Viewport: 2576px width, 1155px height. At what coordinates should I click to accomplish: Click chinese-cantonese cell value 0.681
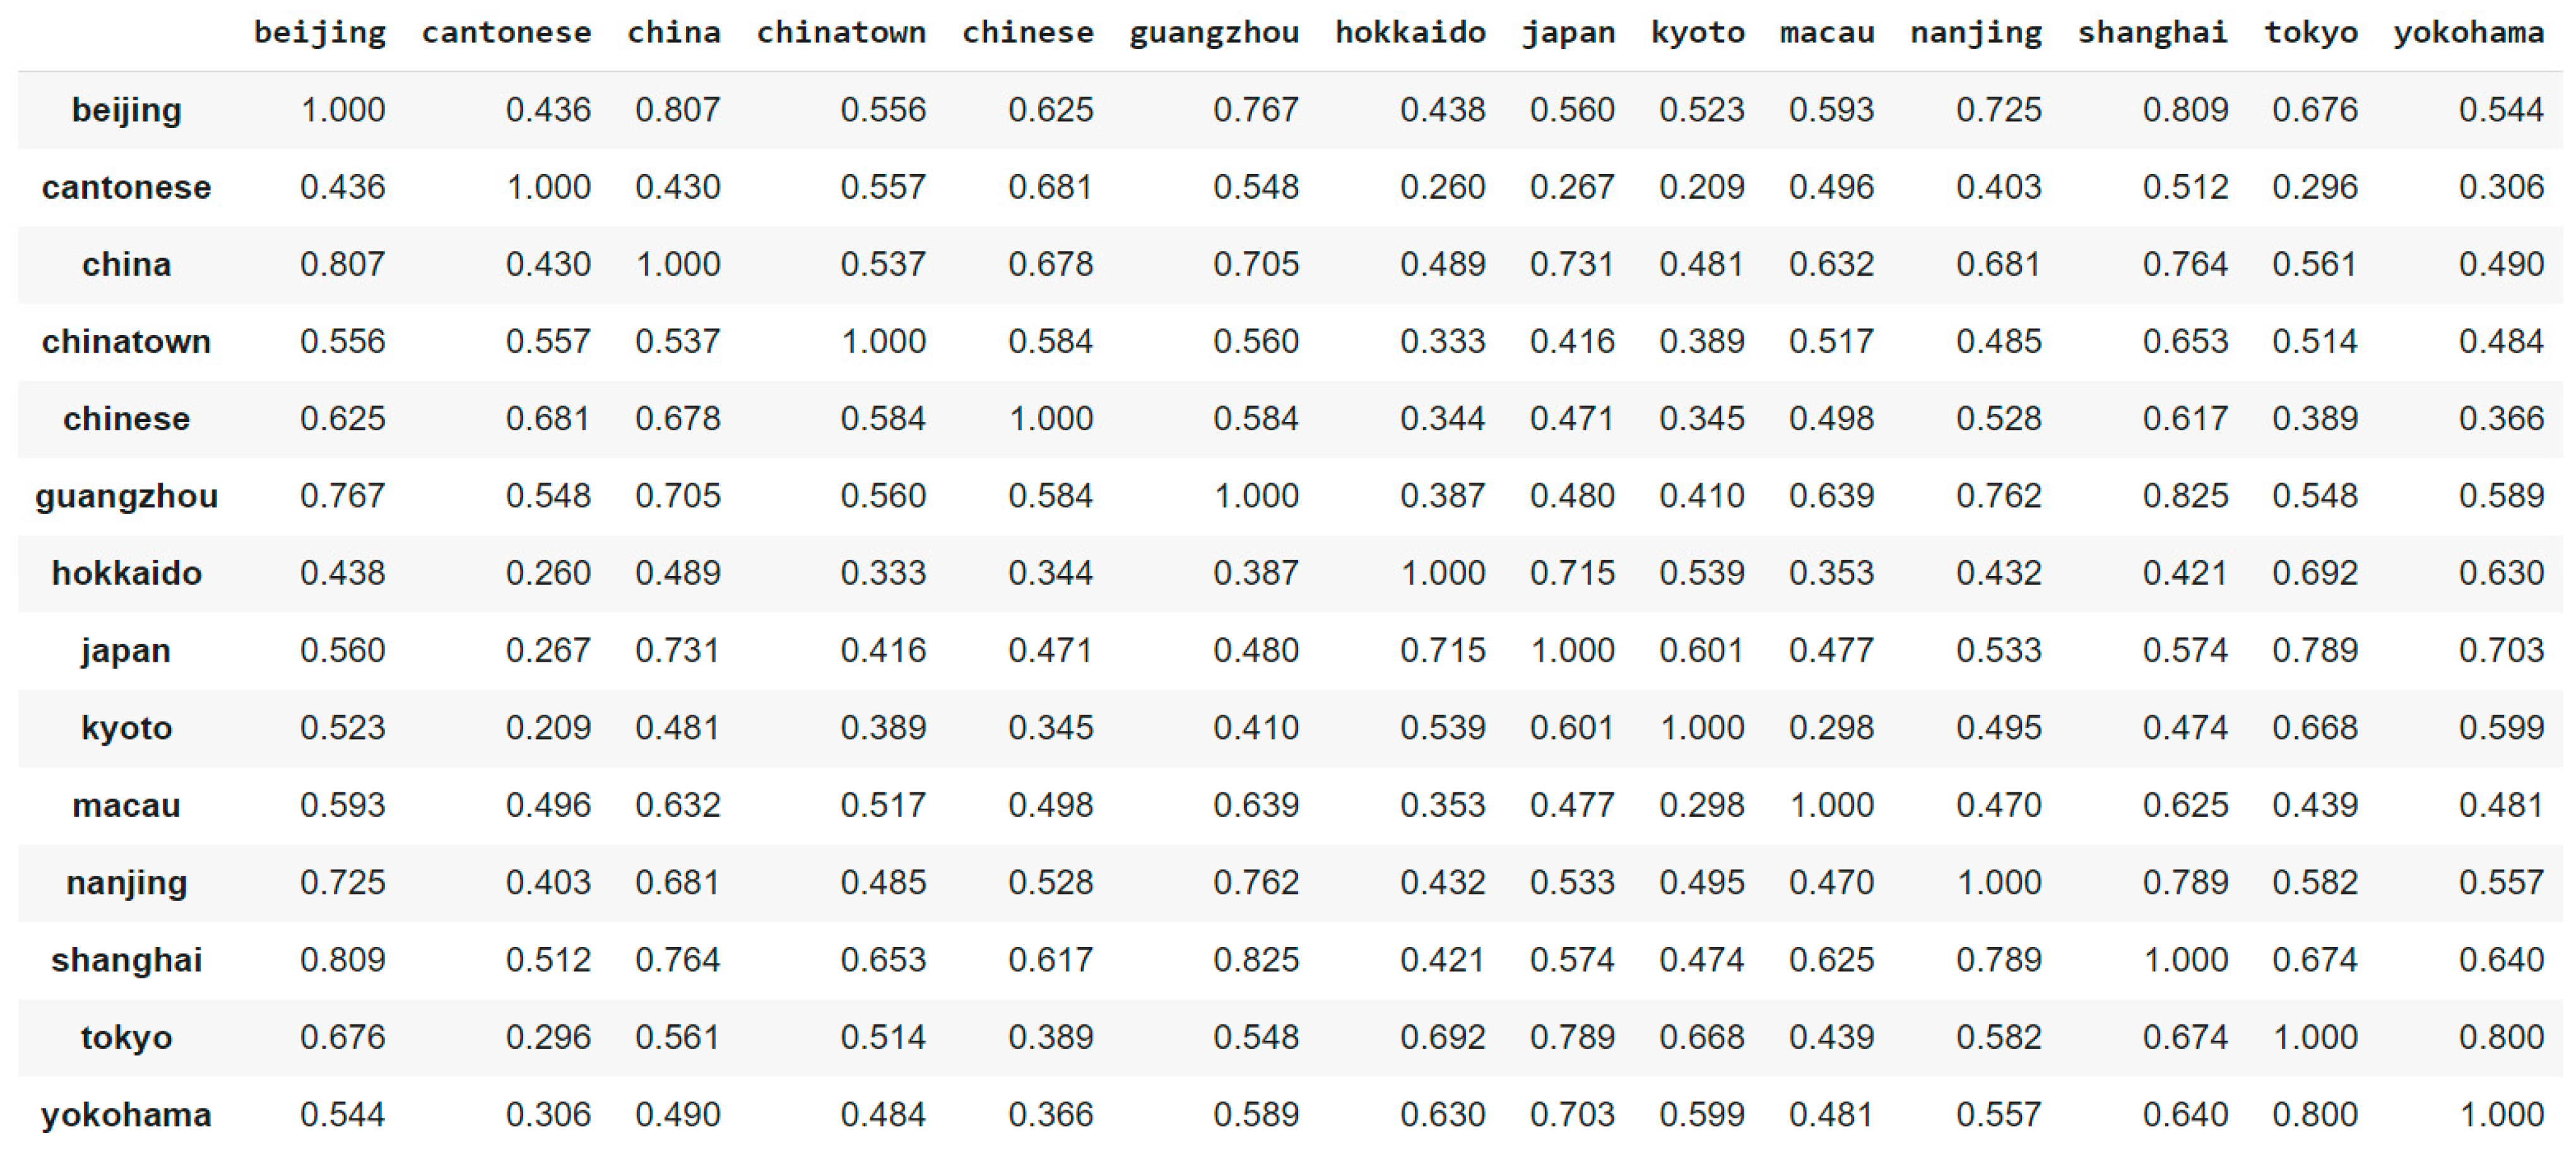548,419
